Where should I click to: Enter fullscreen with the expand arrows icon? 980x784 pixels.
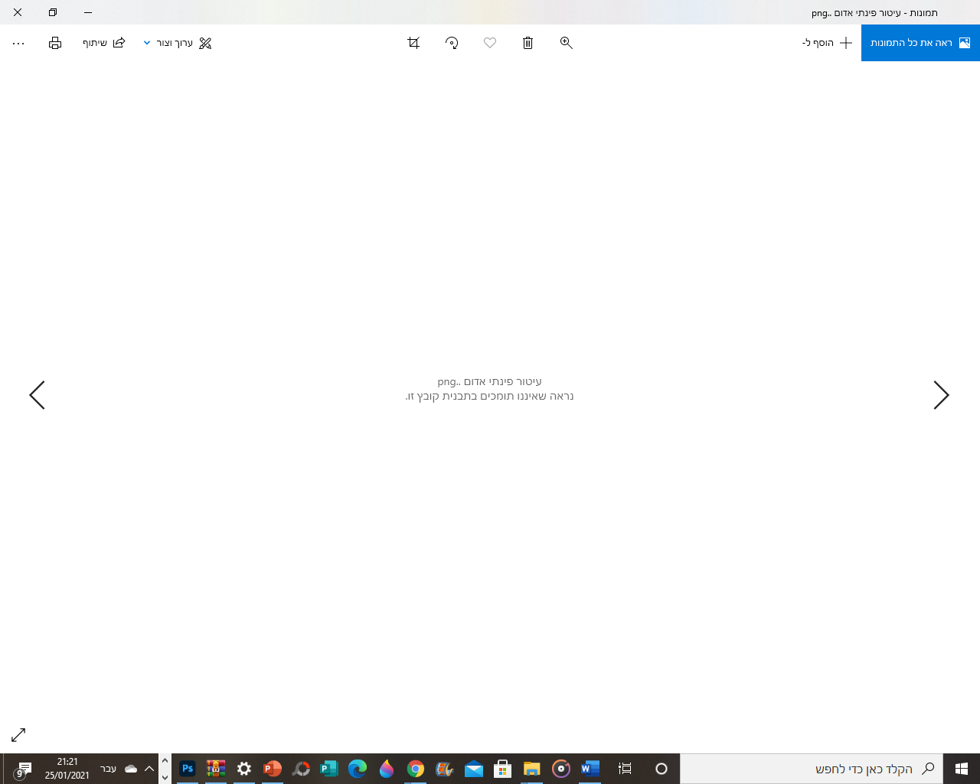point(18,735)
